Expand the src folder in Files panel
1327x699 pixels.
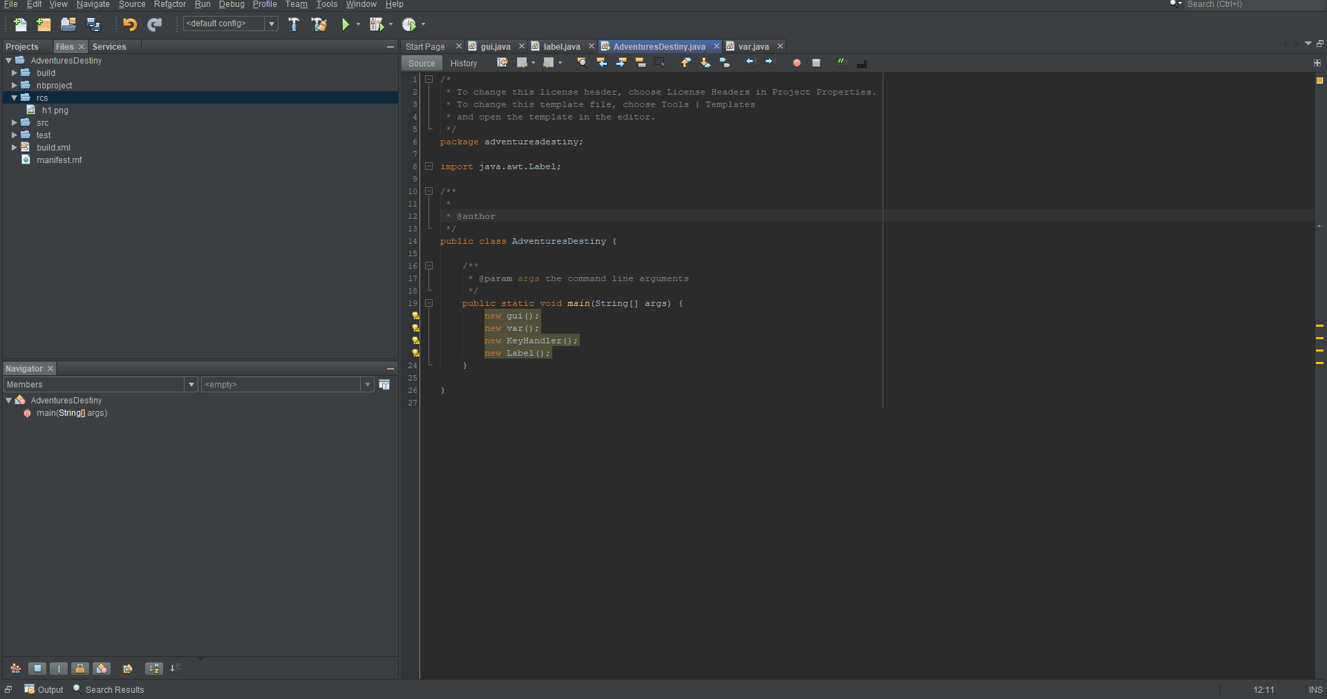coord(15,122)
